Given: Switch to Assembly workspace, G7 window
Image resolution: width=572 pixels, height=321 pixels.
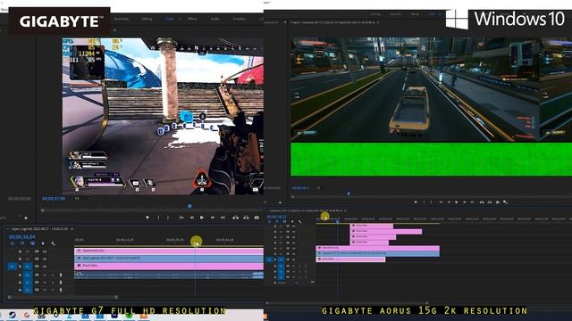Looking at the screenshot, I should (x=122, y=19).
